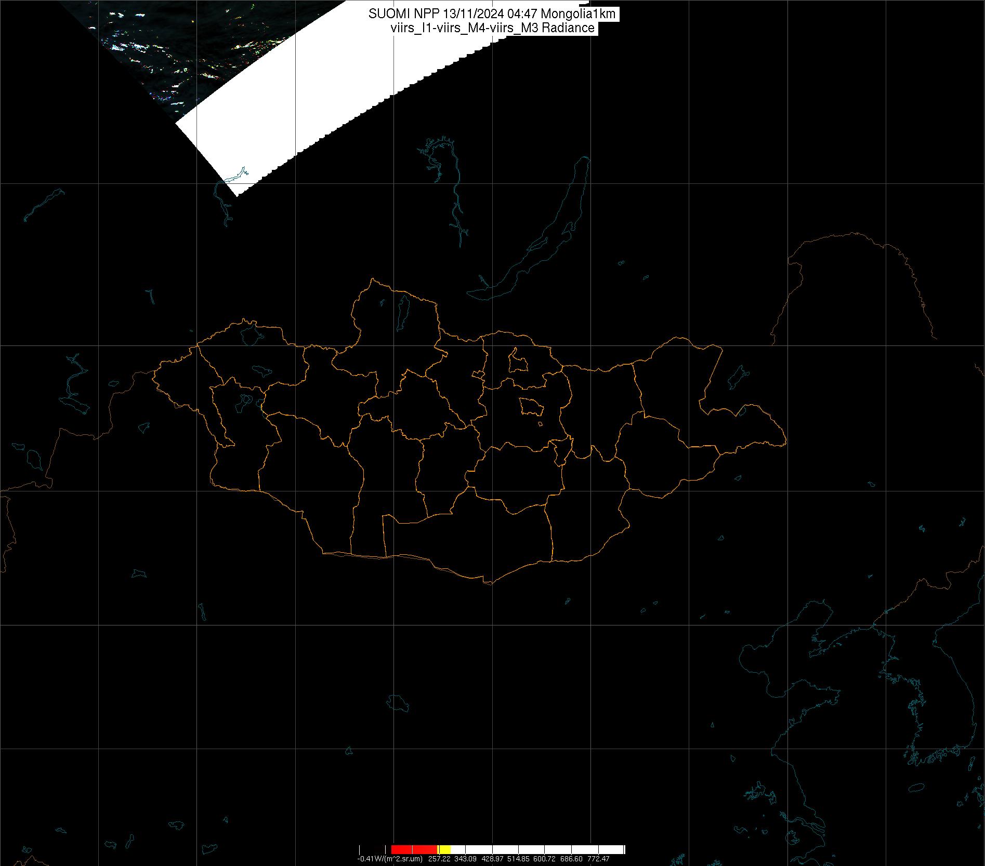The height and width of the screenshot is (866, 985).
Task: Click the small enclave region around Ulaanbaatar
Action: (x=531, y=406)
